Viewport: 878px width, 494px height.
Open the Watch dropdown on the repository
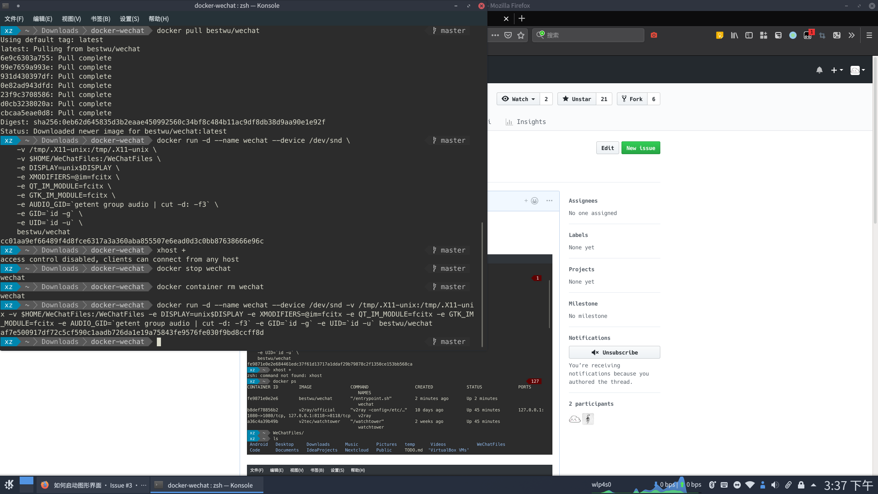pyautogui.click(x=517, y=99)
